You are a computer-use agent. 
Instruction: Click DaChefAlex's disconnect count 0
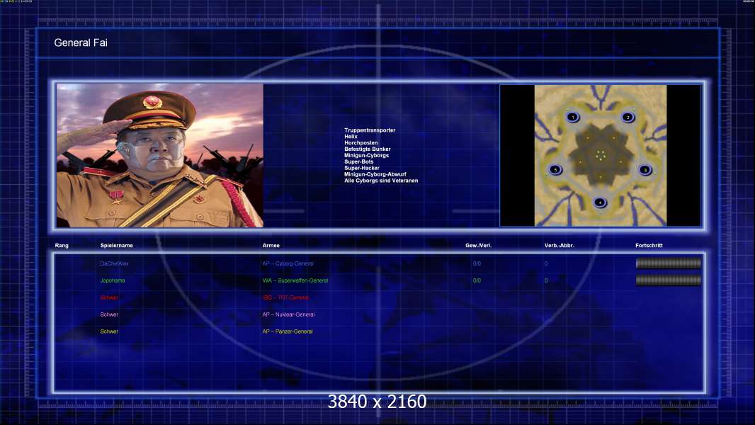tap(546, 263)
